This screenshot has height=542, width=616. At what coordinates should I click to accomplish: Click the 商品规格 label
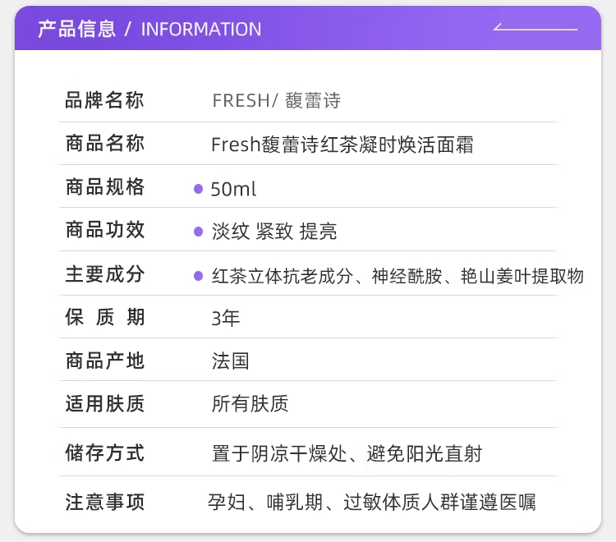point(104,188)
